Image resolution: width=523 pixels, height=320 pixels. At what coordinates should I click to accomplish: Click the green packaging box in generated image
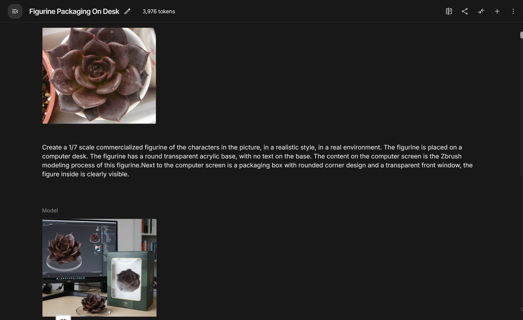pyautogui.click(x=131, y=281)
